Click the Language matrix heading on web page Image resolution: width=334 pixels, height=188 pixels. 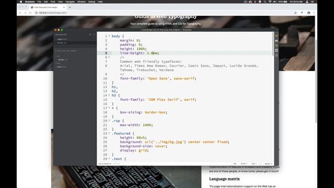click(224, 179)
